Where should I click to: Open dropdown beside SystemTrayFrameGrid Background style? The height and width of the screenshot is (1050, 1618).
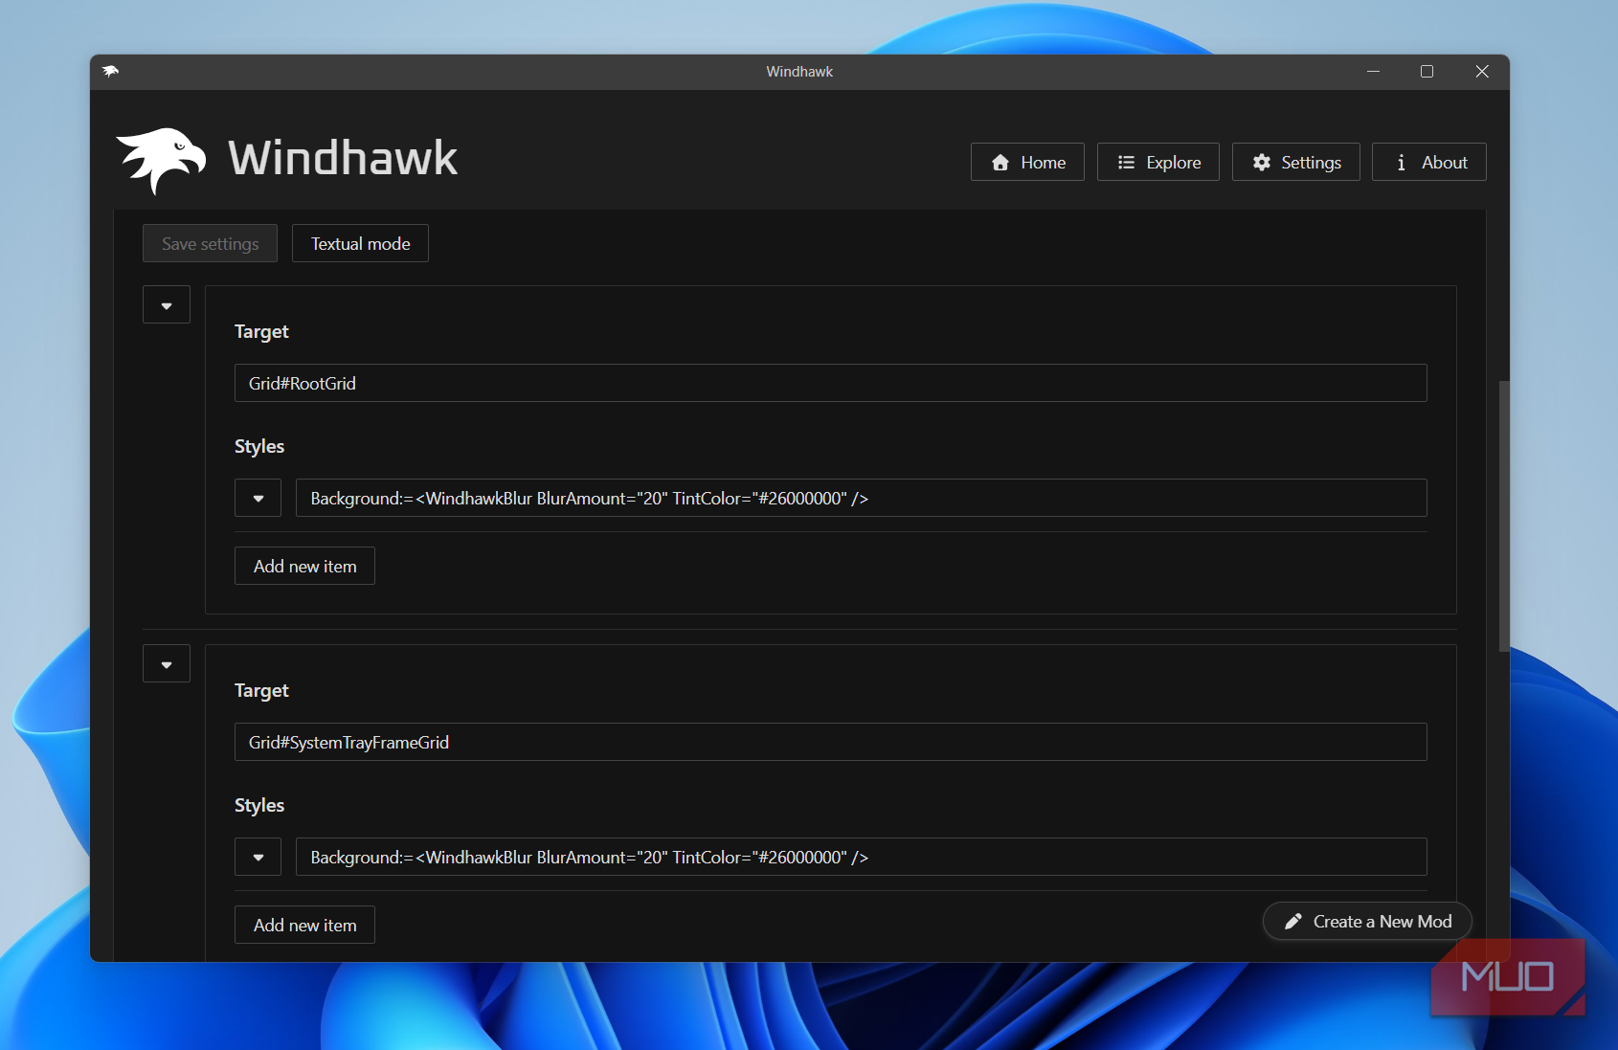pos(258,857)
